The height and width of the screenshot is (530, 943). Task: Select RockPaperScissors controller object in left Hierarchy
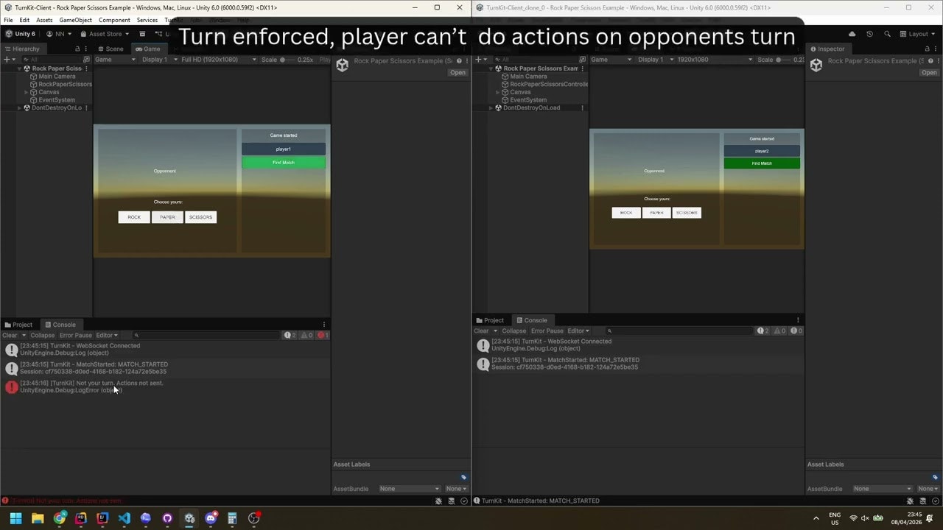pos(60,84)
